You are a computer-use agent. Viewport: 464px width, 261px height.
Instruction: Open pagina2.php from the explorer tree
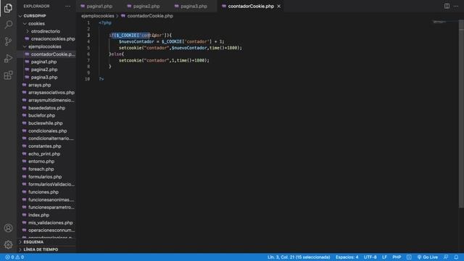tap(44, 70)
